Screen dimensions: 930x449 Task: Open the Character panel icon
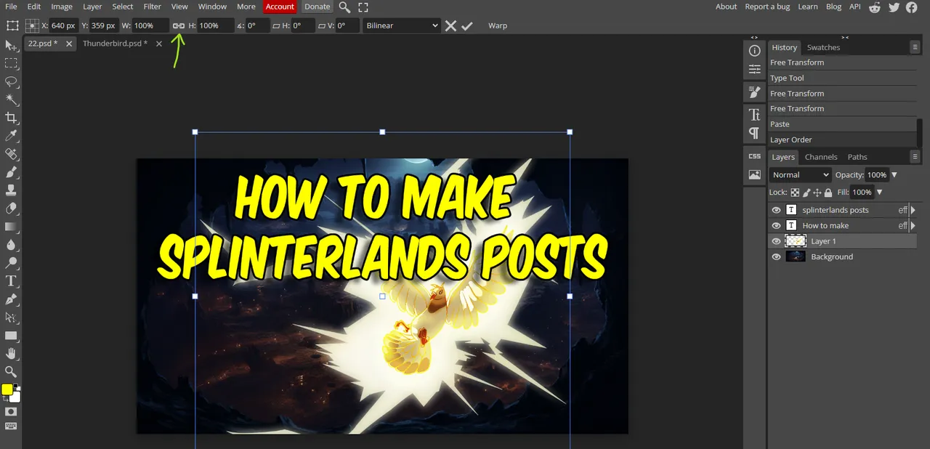click(x=755, y=115)
